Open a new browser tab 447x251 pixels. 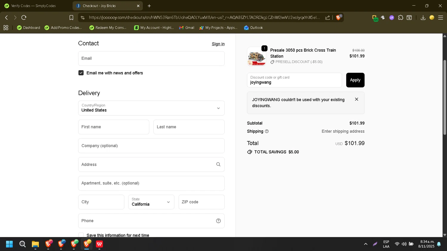(149, 6)
